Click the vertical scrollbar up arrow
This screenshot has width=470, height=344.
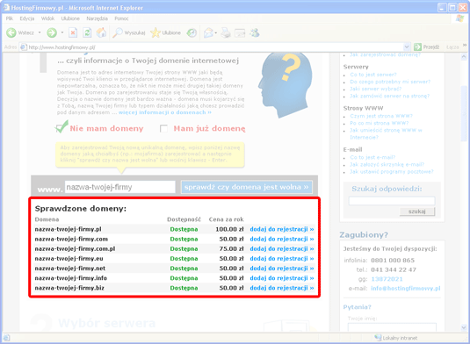(464, 56)
